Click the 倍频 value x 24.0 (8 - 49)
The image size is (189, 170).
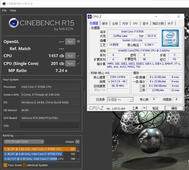[118, 81]
